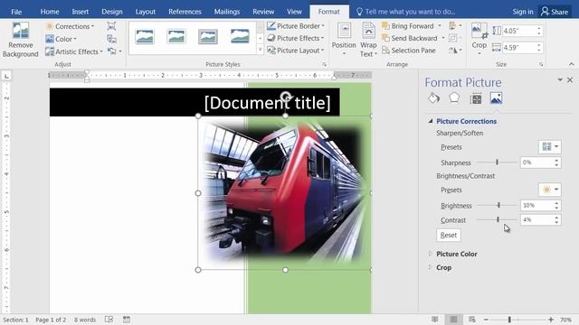This screenshot has height=325, width=579.
Task: Open Sharpen/Soften Presets dropdown
Action: (x=550, y=146)
